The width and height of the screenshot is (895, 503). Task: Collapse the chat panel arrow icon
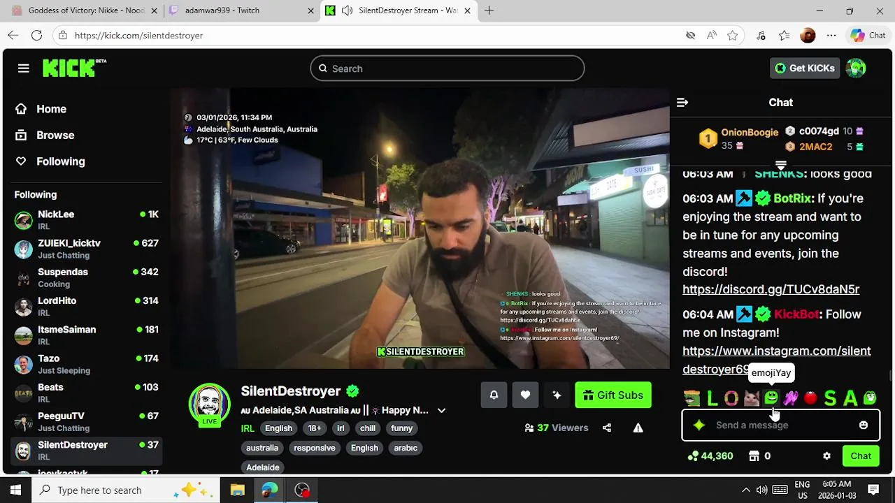click(682, 102)
